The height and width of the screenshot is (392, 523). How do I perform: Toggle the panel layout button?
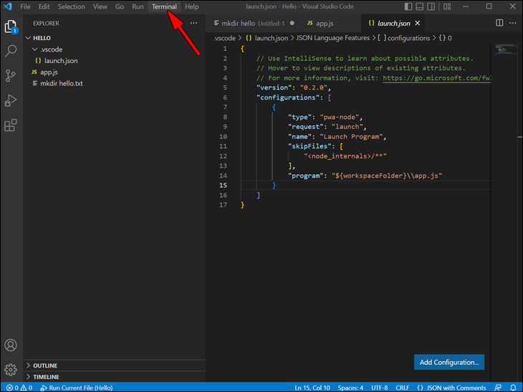point(421,6)
